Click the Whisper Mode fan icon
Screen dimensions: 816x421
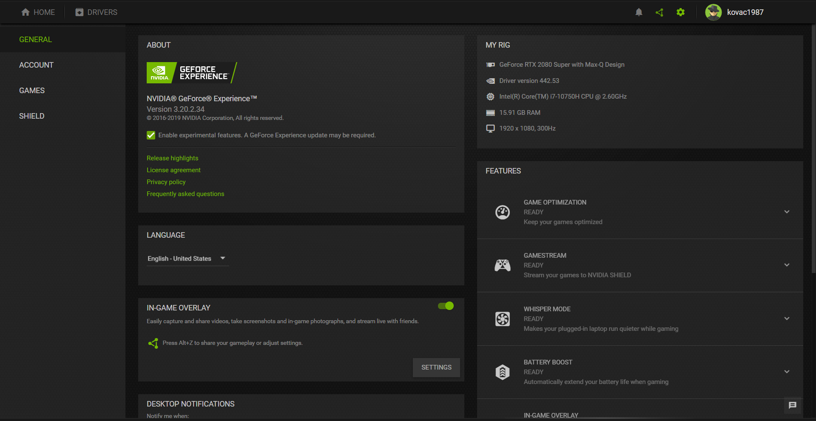click(x=503, y=319)
